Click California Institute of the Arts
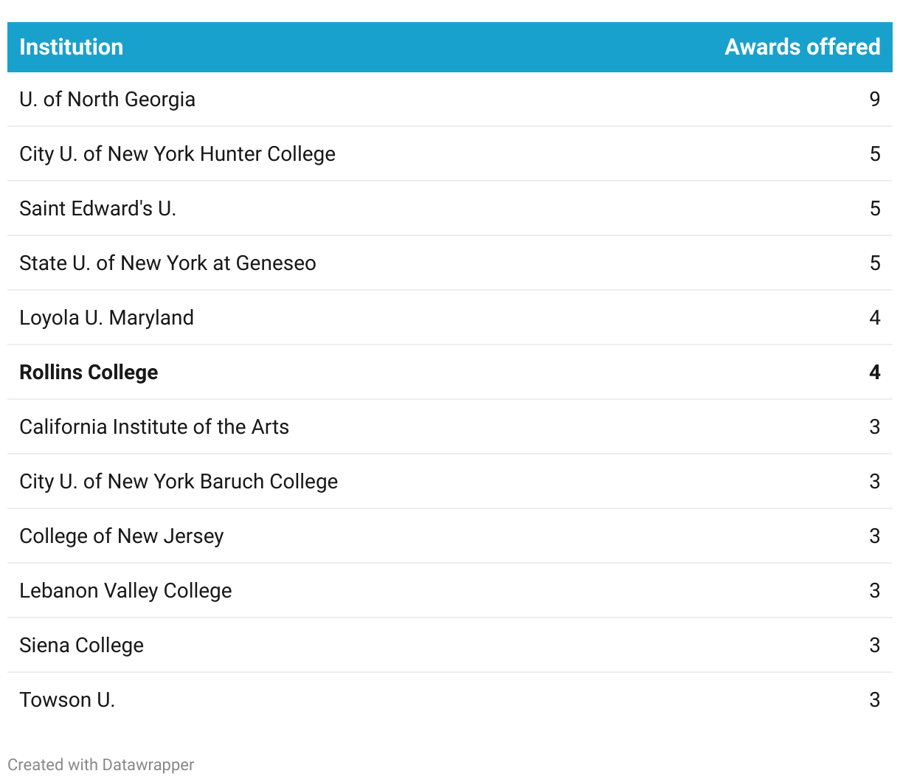Image resolution: width=900 pixels, height=782 pixels. click(x=154, y=427)
